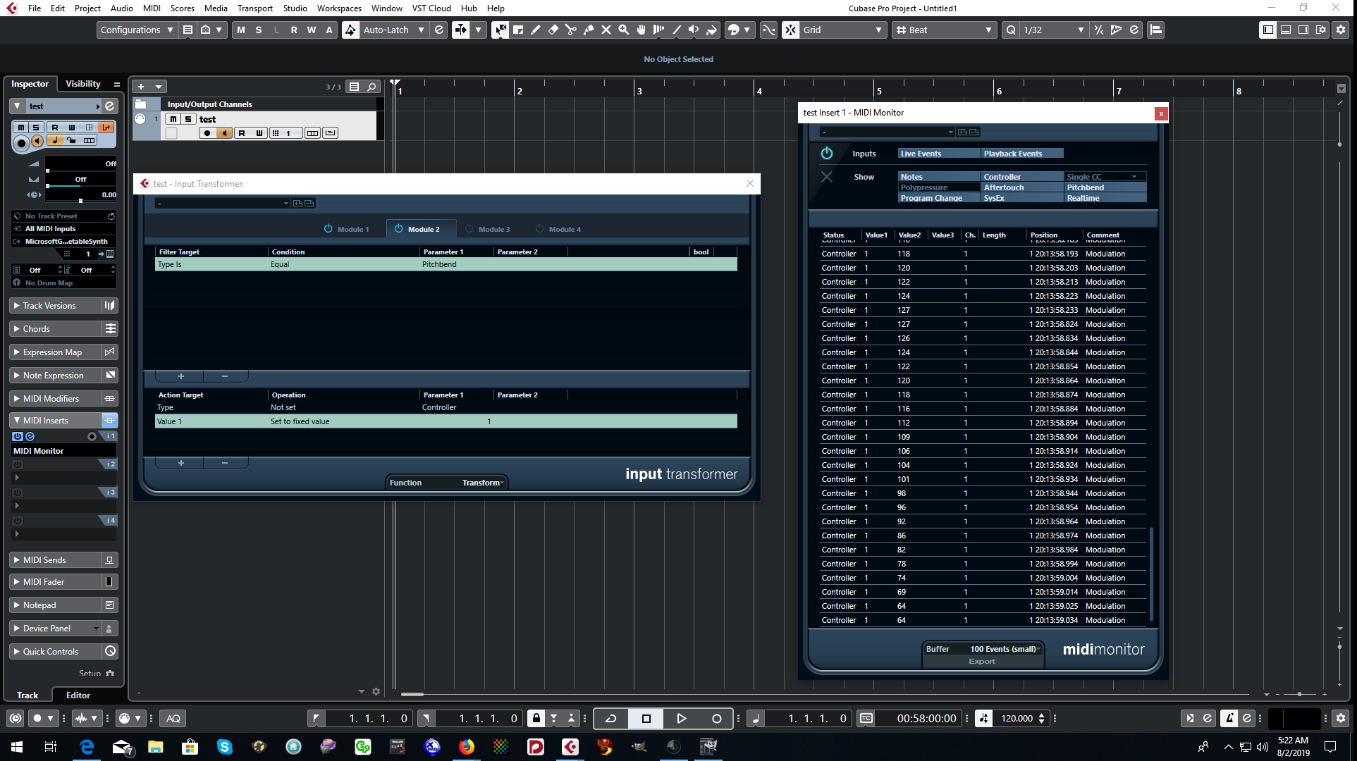Open the 1/32 quantize preset dropdown
Image resolution: width=1357 pixels, height=761 pixels.
coord(1053,30)
